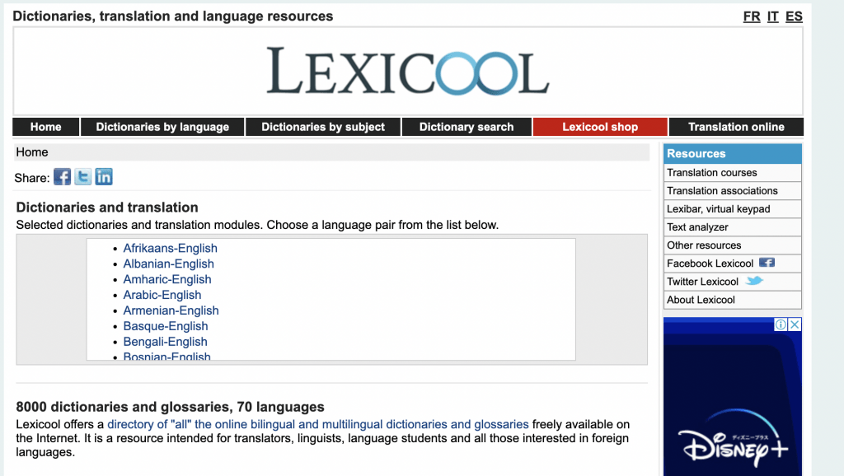Share page via Facebook icon
The height and width of the screenshot is (476, 844).
pyautogui.click(x=62, y=177)
